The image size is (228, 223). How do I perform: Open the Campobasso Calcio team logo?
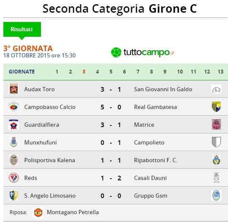(14, 106)
